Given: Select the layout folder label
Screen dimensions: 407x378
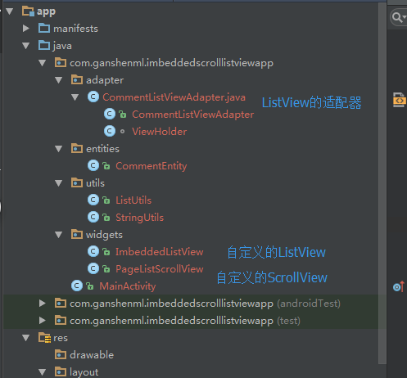Looking at the screenshot, I should 84,372.
